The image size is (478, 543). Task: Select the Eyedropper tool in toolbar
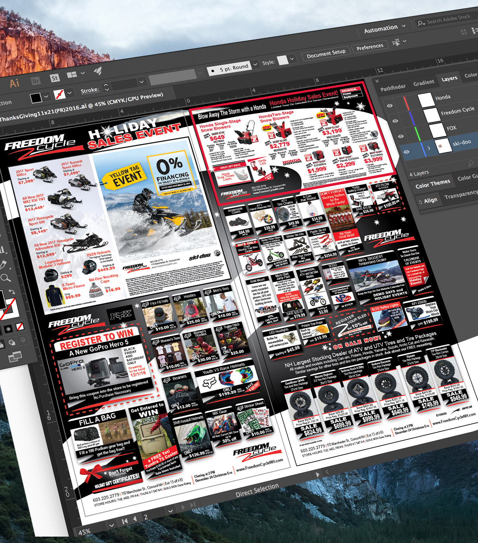coord(4,265)
